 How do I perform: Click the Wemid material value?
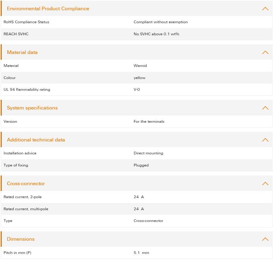pos(140,66)
